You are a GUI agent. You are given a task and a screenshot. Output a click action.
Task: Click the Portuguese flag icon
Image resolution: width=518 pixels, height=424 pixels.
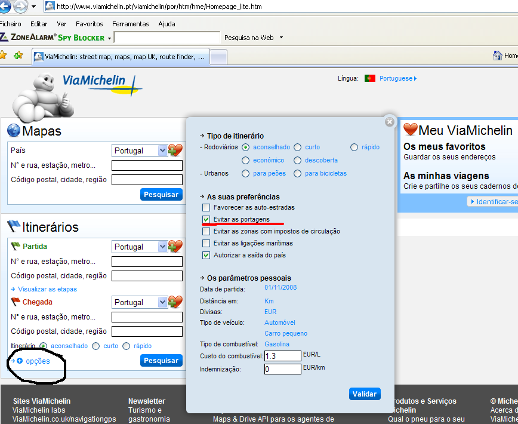[369, 78]
